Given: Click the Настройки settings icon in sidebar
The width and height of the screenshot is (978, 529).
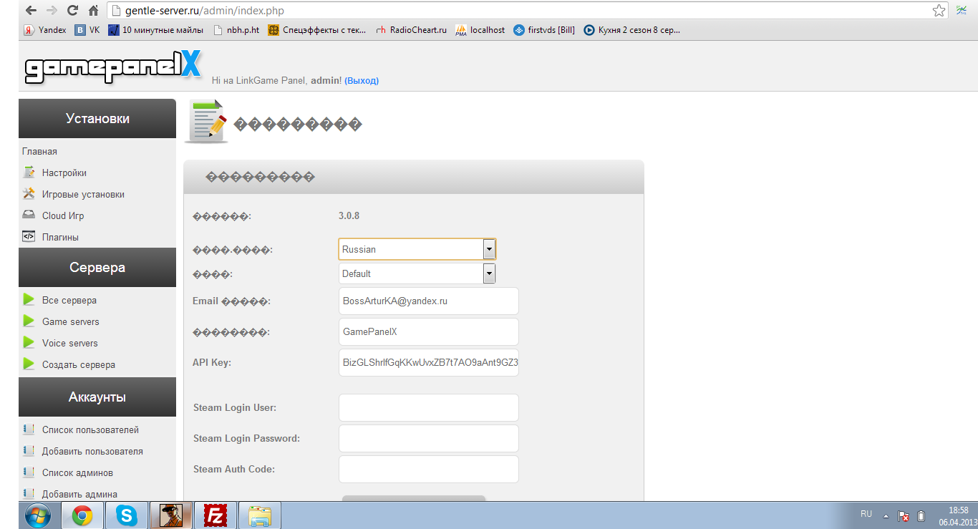Looking at the screenshot, I should point(29,173).
